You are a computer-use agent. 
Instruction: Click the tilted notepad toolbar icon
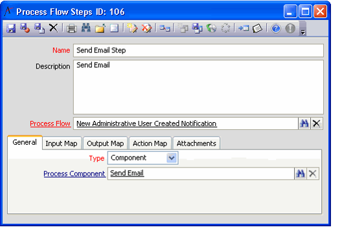point(257,28)
